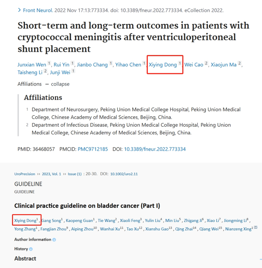Viewport: 262px width, 268px height.
Task: Open author Junxian Wen's profile
Action: [32, 65]
